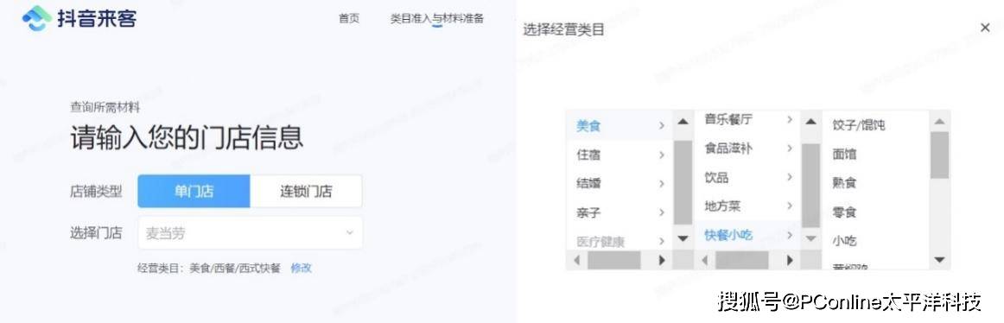Go to 首页 tab
Screen dimensions: 1004x323
click(349, 18)
